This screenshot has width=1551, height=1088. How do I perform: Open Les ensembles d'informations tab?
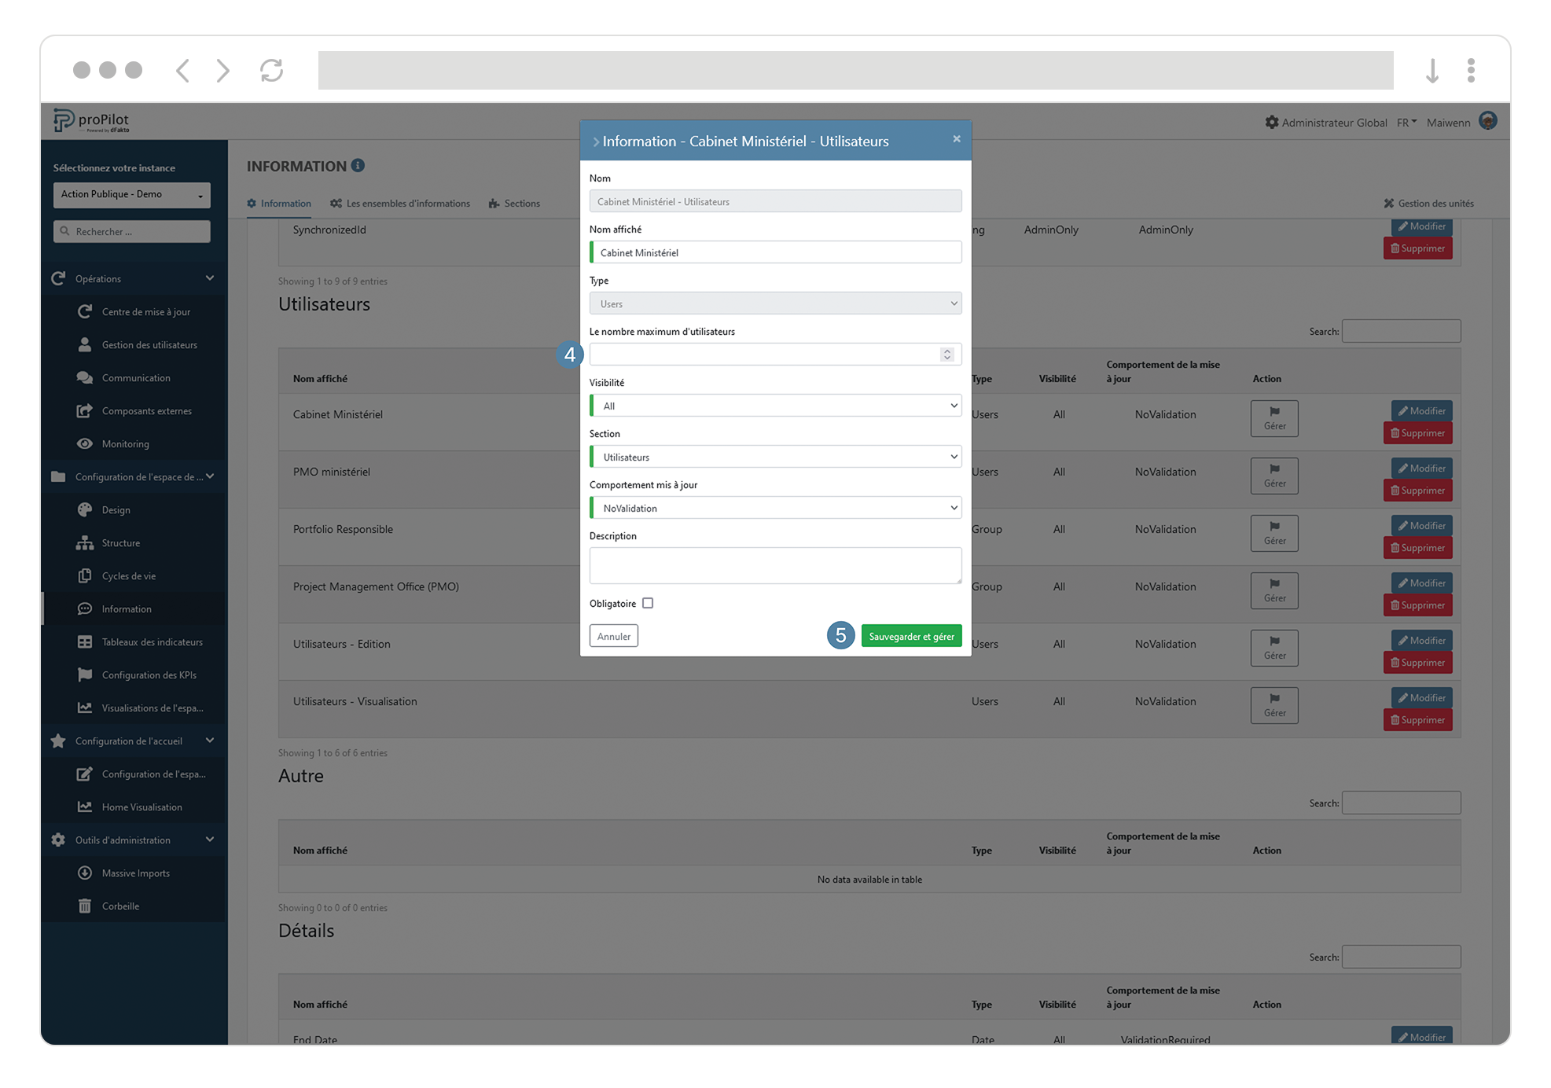(400, 203)
